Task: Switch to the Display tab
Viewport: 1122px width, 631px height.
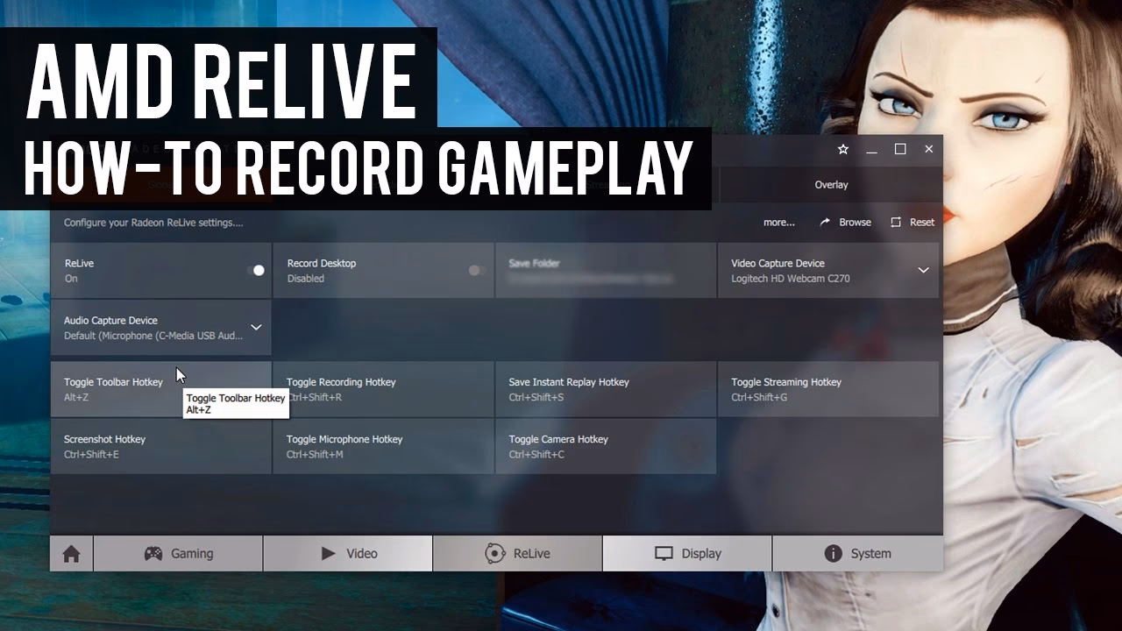Action: pos(687,554)
